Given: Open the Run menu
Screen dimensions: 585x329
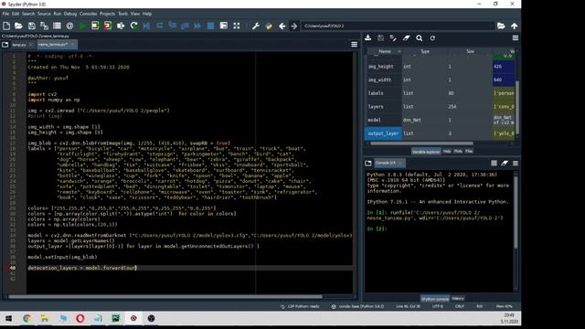Looking at the screenshot, I should point(57,14).
